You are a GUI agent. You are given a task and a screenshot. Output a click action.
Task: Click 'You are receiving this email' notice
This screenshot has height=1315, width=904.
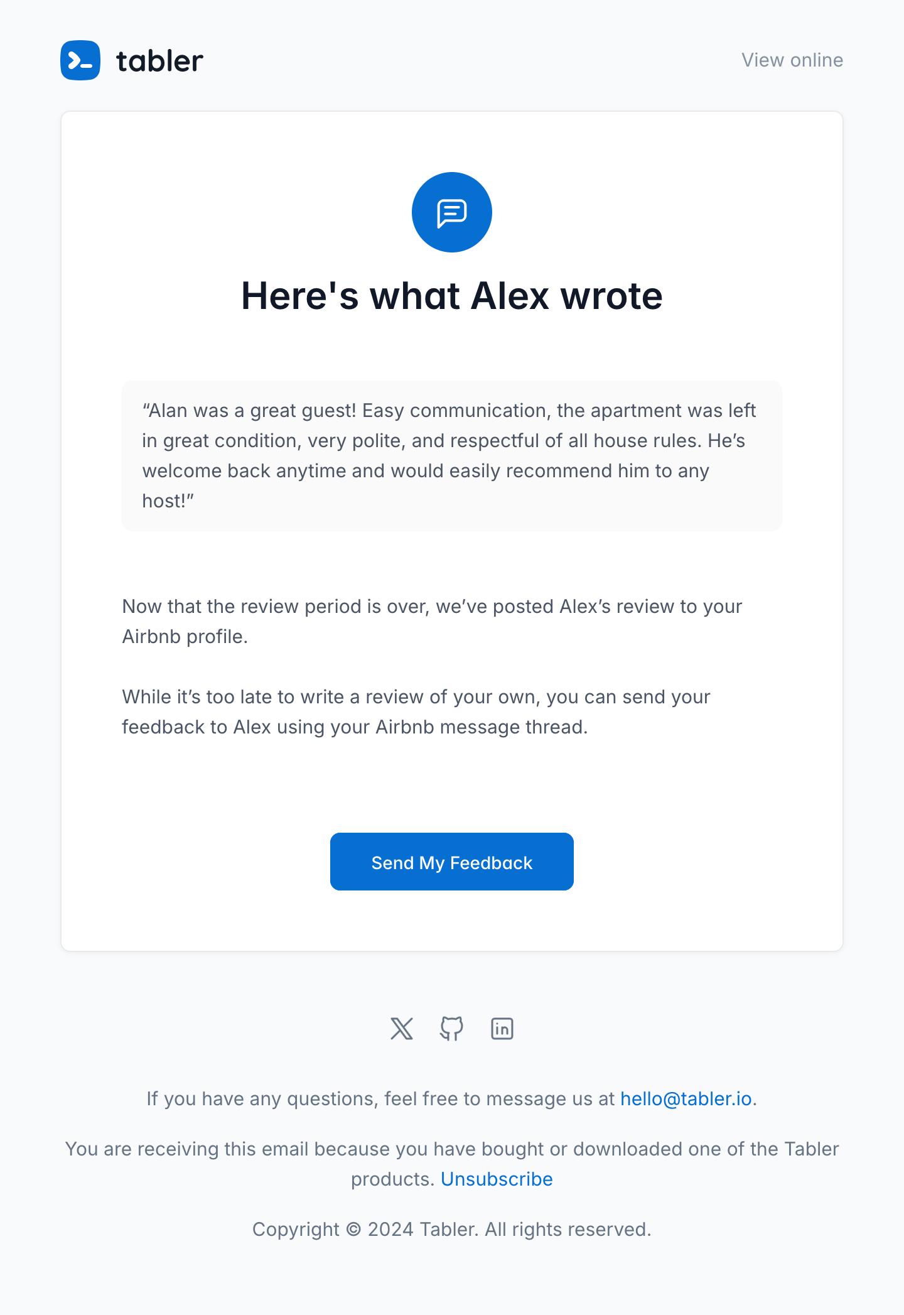click(x=451, y=1149)
